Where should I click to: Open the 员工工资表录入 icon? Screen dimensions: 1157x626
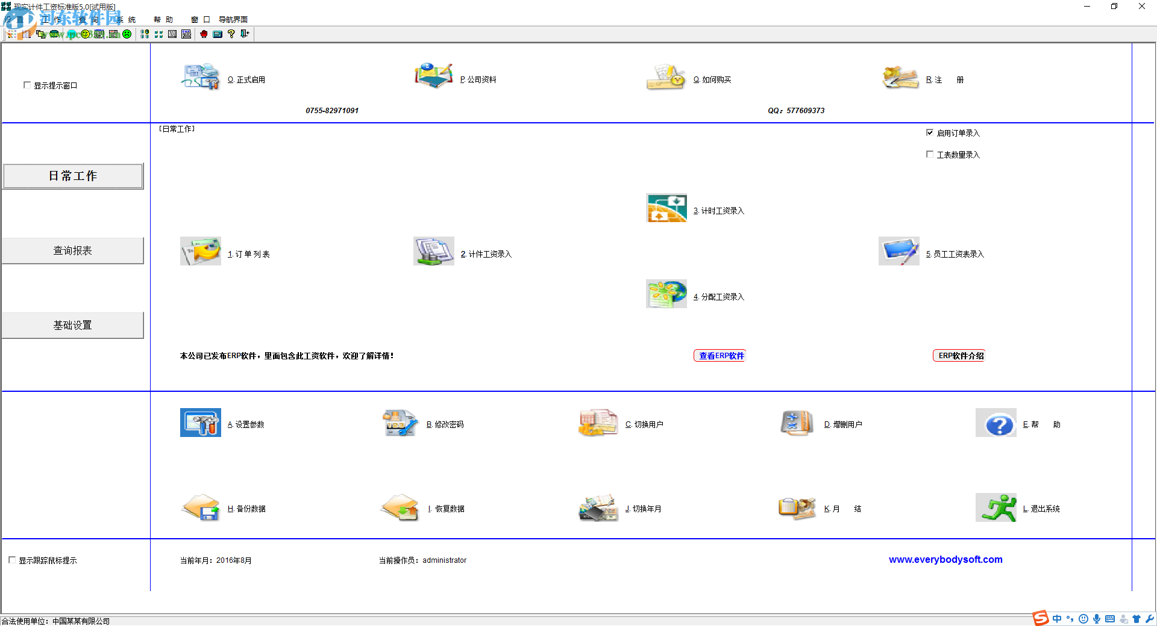pyautogui.click(x=899, y=251)
